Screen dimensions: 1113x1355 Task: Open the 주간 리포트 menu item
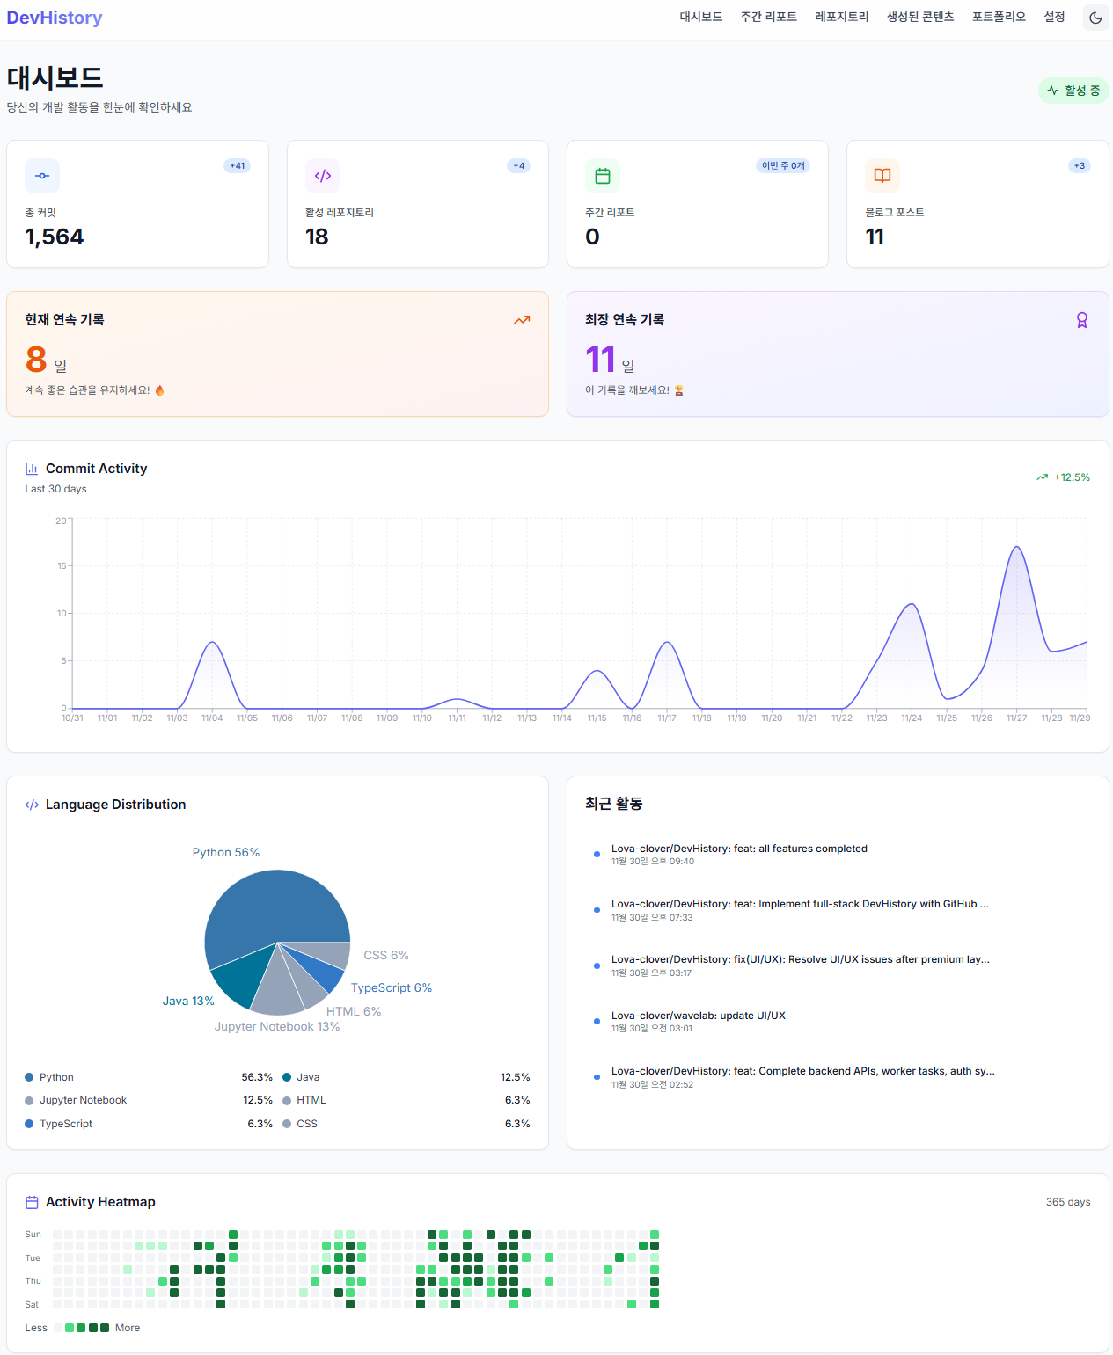[768, 17]
